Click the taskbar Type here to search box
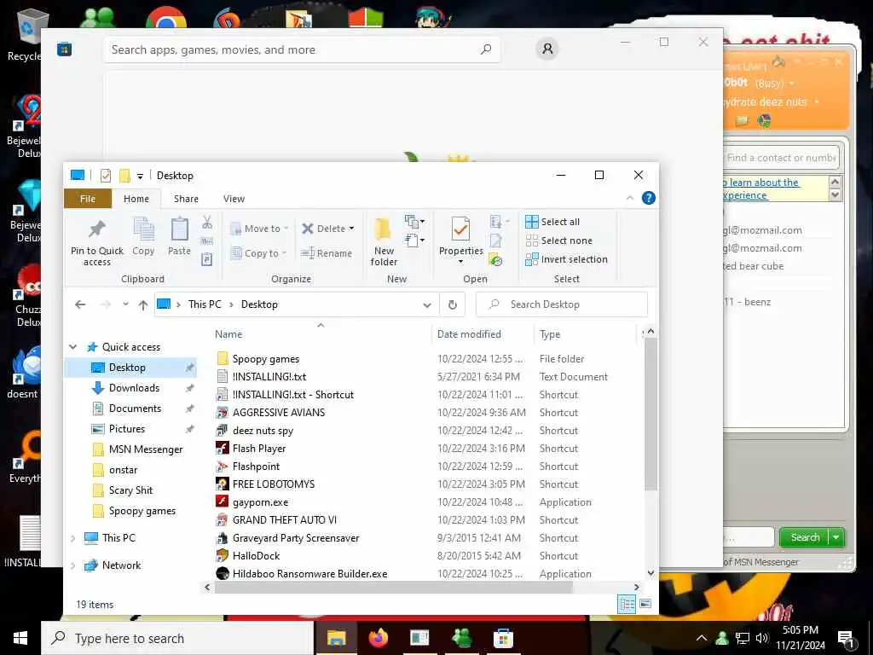The image size is (873, 655). click(177, 638)
